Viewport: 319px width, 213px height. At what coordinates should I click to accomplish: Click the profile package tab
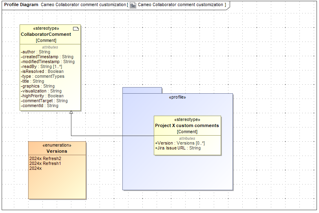pyautogui.click(x=142, y=90)
